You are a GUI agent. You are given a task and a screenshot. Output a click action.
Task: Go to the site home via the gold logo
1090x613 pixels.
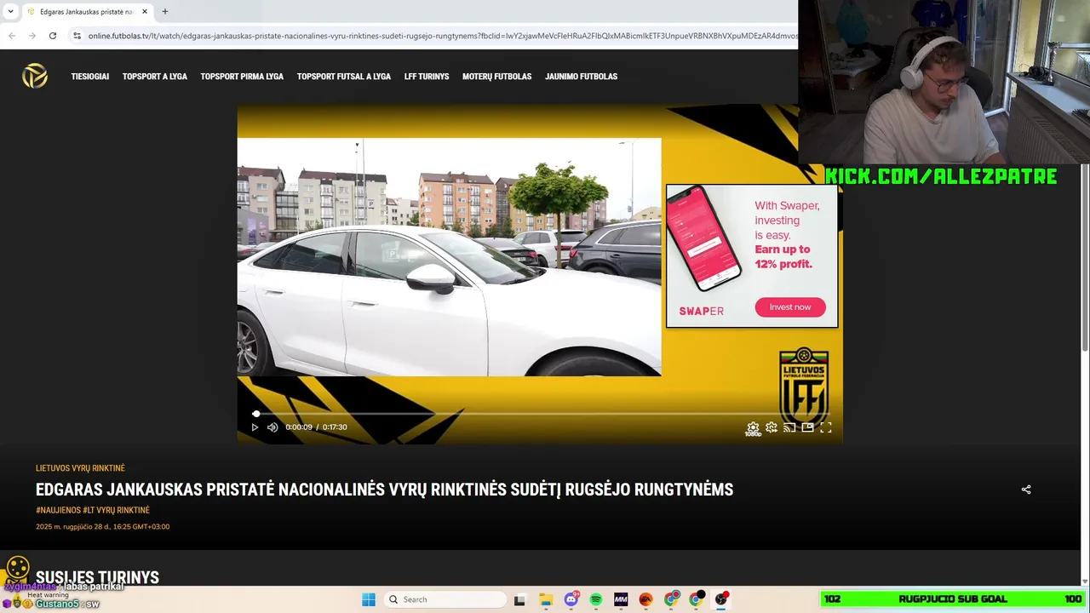[x=35, y=76]
